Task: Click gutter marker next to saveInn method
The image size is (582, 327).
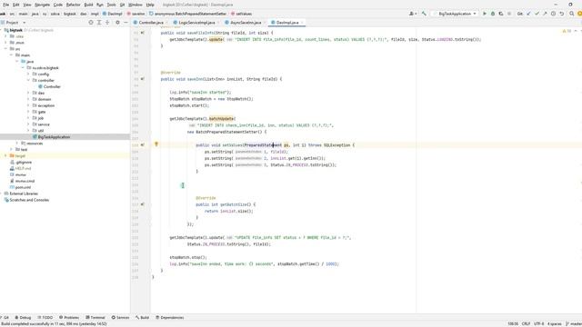Action: [x=143, y=79]
